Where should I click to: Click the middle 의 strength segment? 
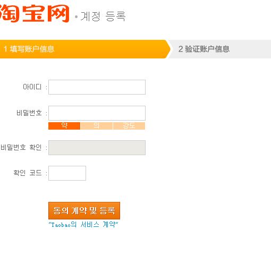(x=97, y=126)
